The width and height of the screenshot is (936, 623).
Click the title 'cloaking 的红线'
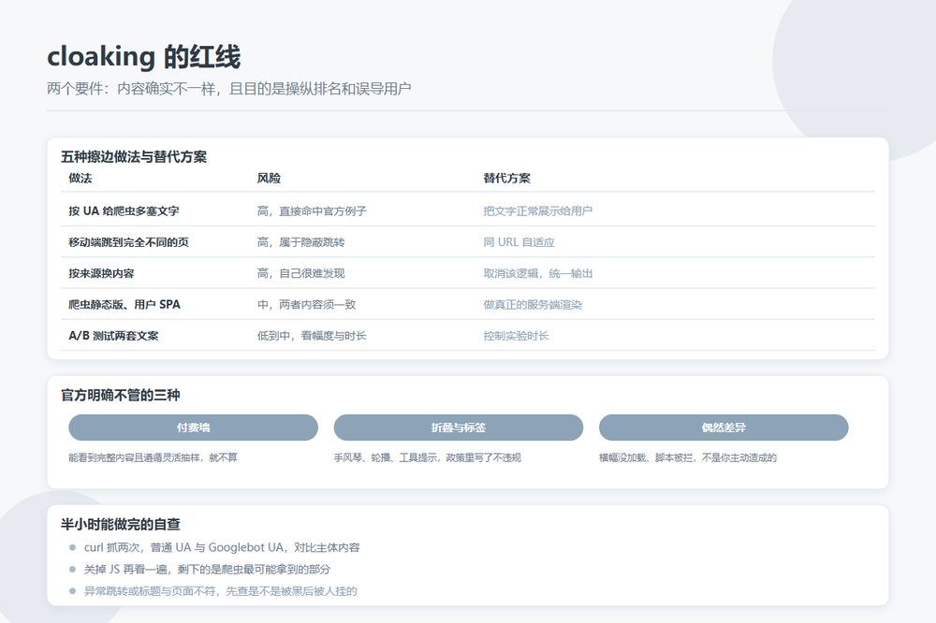(x=144, y=57)
